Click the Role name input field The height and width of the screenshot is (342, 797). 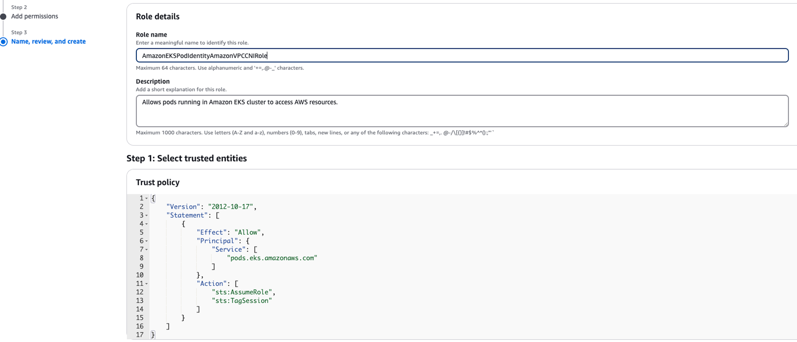click(462, 55)
